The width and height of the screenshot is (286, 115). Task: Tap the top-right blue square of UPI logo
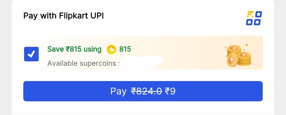[258, 14]
